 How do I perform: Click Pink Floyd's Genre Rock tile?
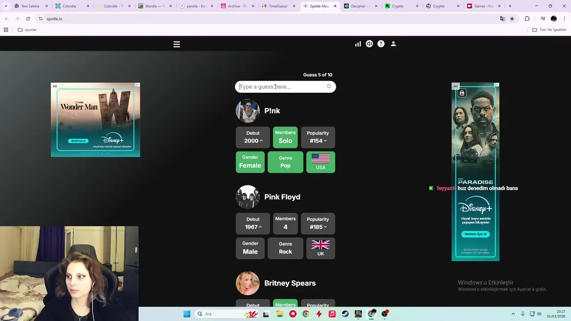click(x=285, y=248)
